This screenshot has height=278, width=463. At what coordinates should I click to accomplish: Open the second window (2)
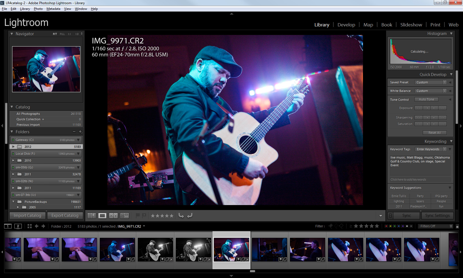pos(18,226)
